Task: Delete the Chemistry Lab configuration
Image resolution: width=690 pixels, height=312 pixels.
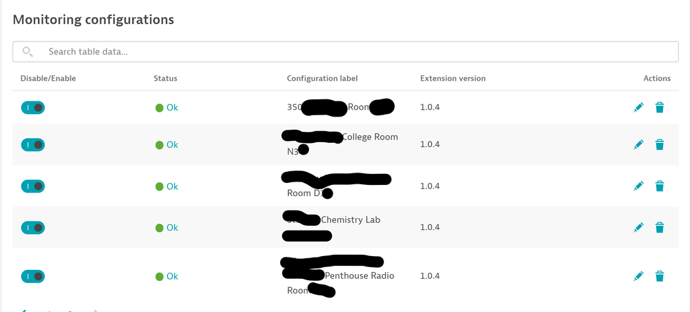Action: pos(660,228)
